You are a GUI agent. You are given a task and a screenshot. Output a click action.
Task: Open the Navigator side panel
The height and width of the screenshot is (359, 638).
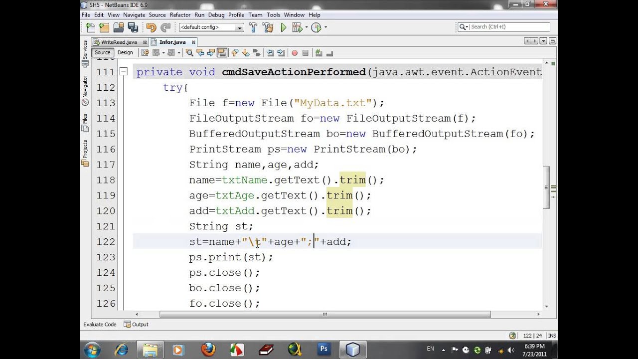[85, 91]
